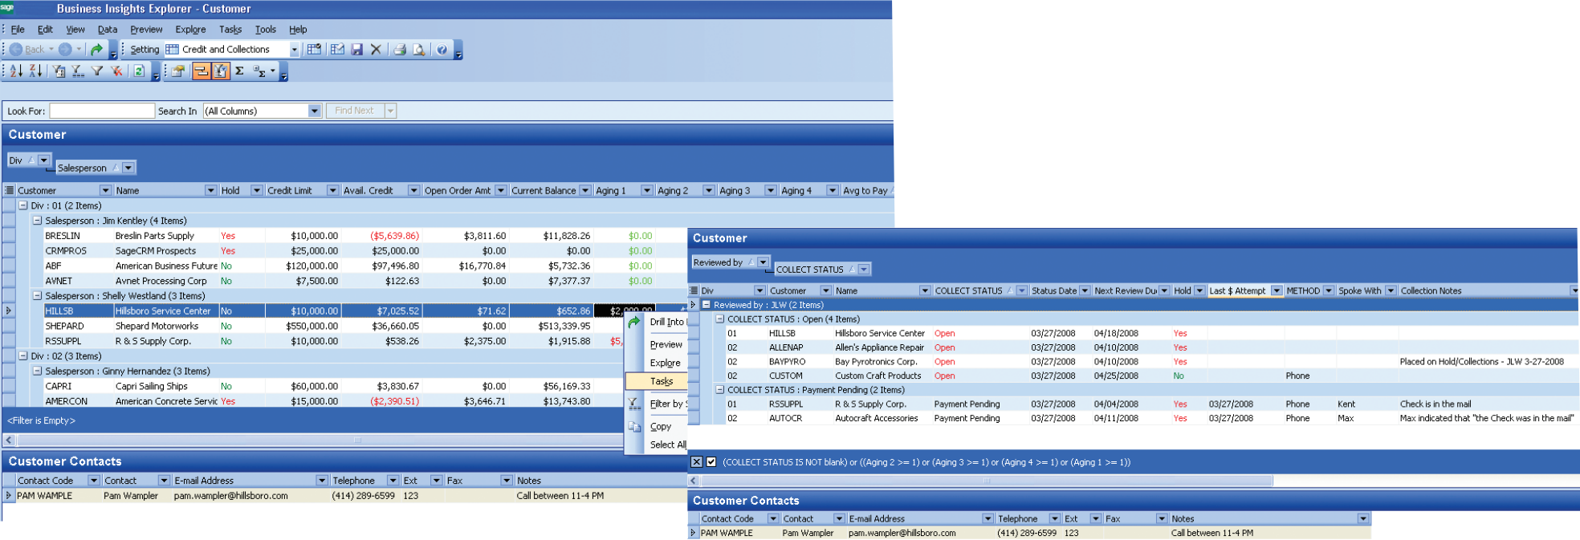
Task: Open the Reviewed by group dropdown arrow
Action: 764,262
